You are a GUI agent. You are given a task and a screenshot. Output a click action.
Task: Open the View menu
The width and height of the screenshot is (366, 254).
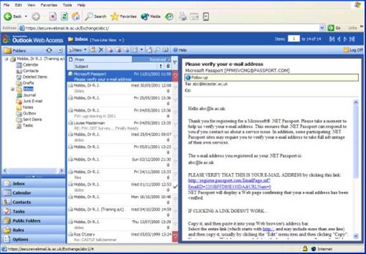click(31, 5)
